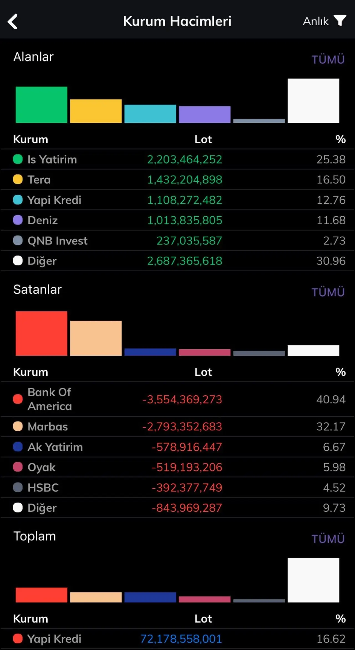
Task: Expand all sellers with Satanlar TÜMÜ
Action: tap(328, 292)
